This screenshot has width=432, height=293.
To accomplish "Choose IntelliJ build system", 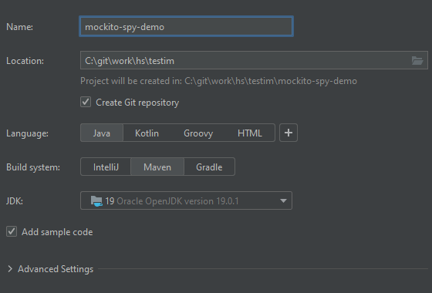I will pos(106,167).
